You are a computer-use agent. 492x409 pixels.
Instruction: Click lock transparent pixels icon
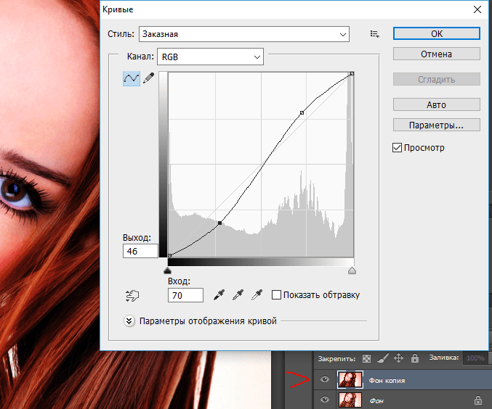[366, 358]
